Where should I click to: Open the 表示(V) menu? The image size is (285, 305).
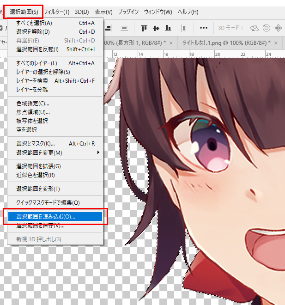103,12
